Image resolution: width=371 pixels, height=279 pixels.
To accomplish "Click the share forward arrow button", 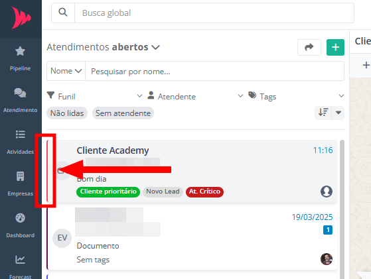I will 309,47.
